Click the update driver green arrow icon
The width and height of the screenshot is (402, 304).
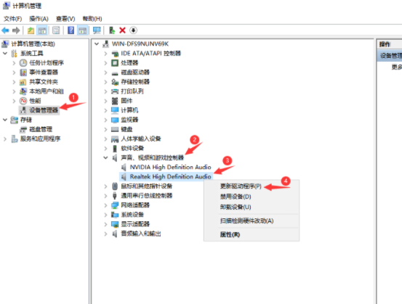112,30
